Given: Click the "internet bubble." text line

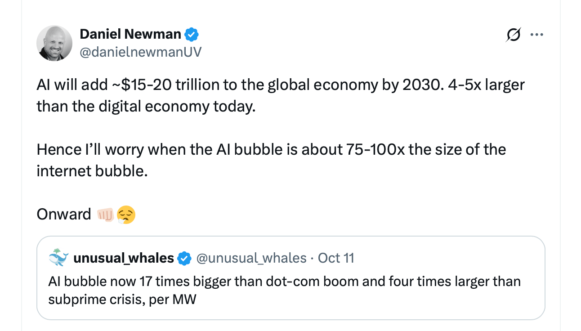Looking at the screenshot, I should [92, 171].
